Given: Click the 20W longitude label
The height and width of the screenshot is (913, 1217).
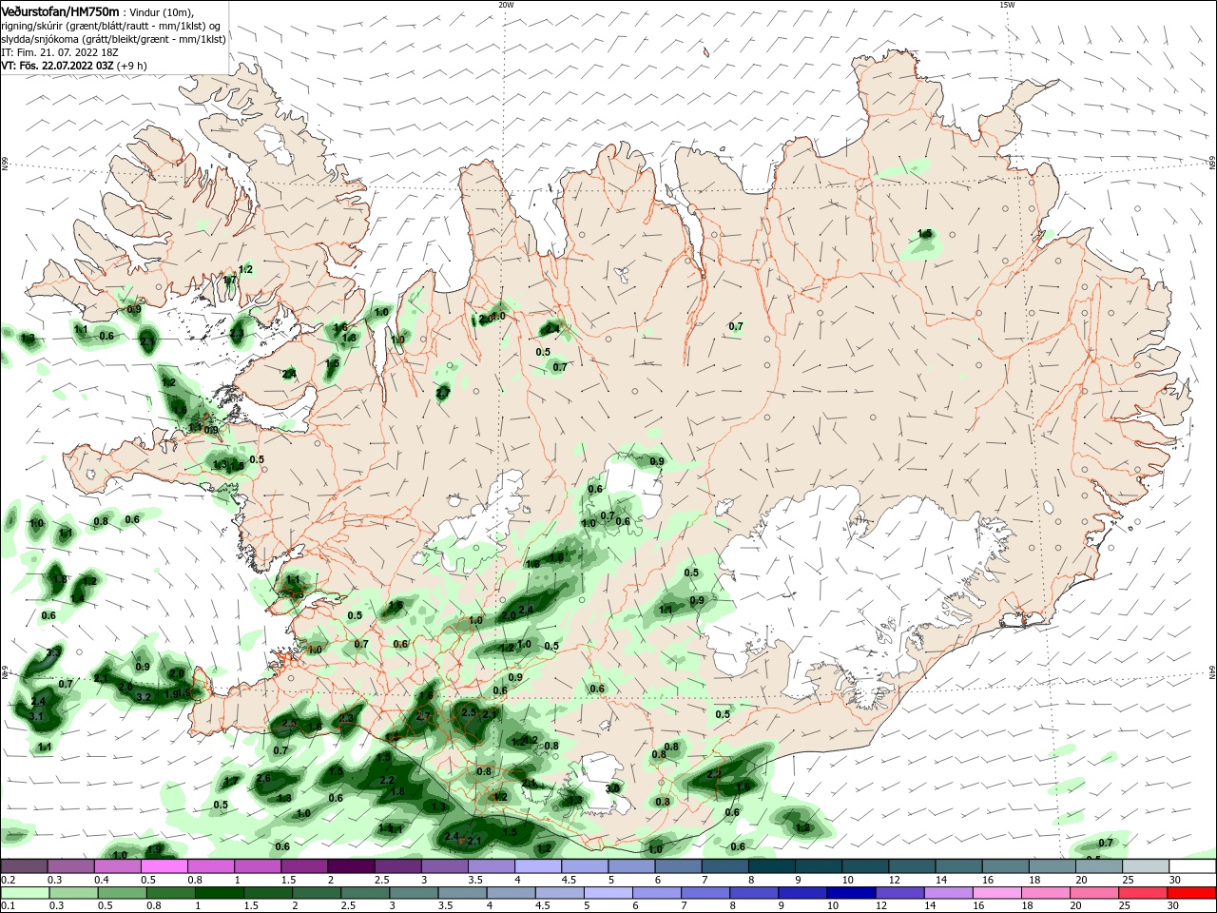Looking at the screenshot, I should click(506, 5).
